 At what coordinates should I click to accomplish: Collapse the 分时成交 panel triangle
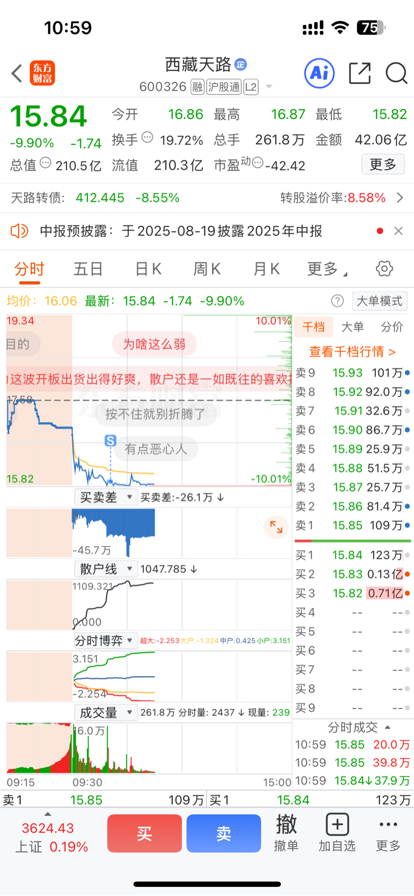pos(388,727)
